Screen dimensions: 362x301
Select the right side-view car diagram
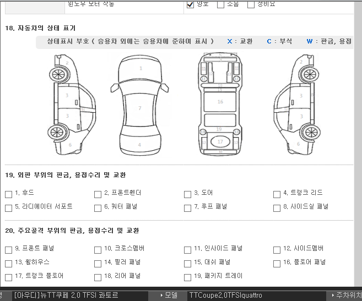point(298,103)
